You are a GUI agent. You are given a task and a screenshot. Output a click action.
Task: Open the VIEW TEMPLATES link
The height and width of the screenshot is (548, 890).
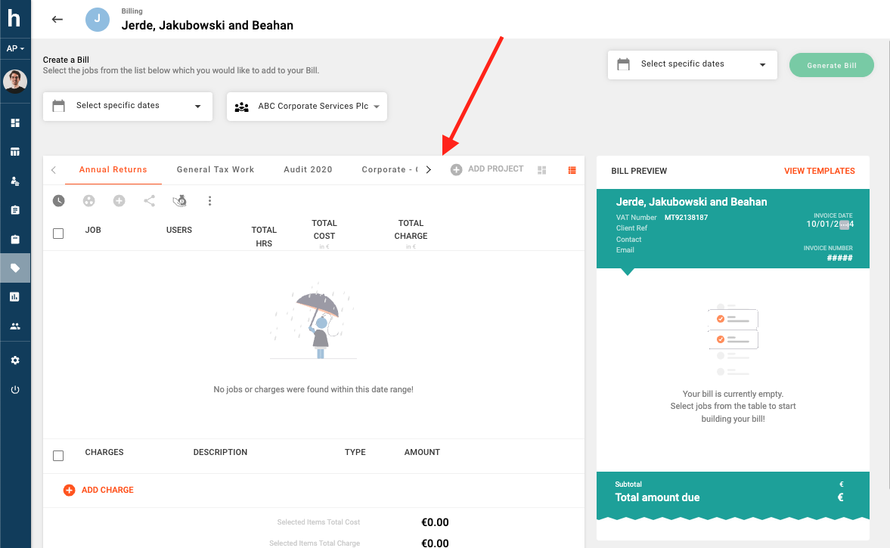(819, 171)
